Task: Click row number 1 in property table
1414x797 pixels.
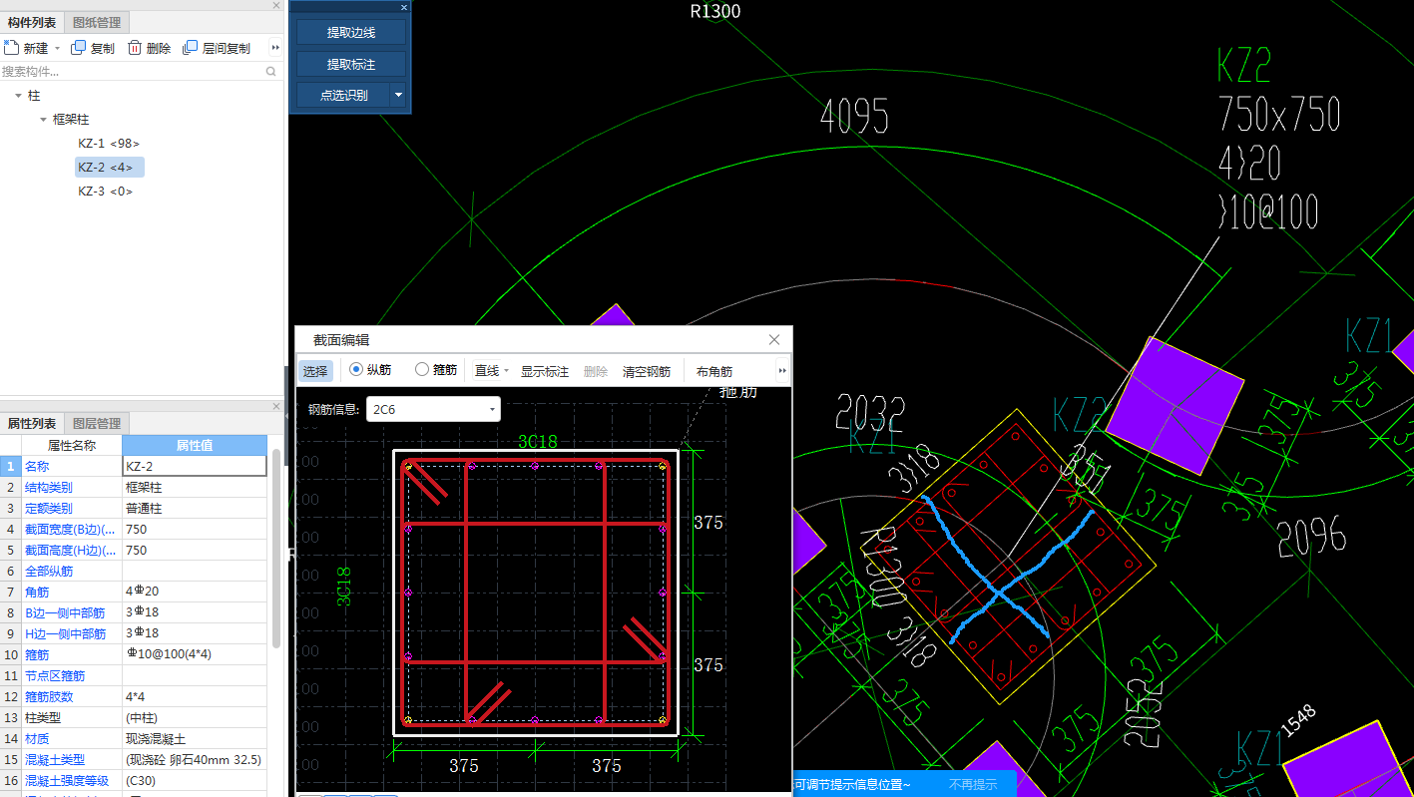Action: (x=11, y=466)
